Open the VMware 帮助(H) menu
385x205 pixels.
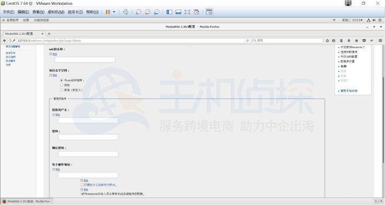click(x=93, y=12)
